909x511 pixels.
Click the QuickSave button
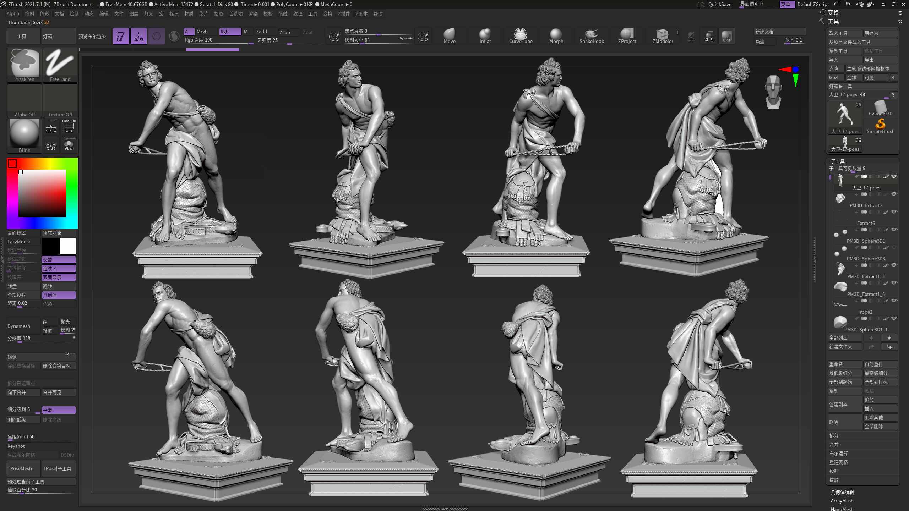tap(720, 4)
